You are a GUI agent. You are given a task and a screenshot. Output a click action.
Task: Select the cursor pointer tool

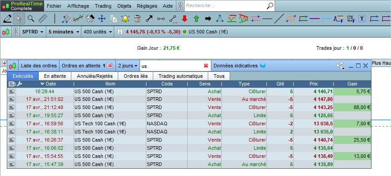19,19
